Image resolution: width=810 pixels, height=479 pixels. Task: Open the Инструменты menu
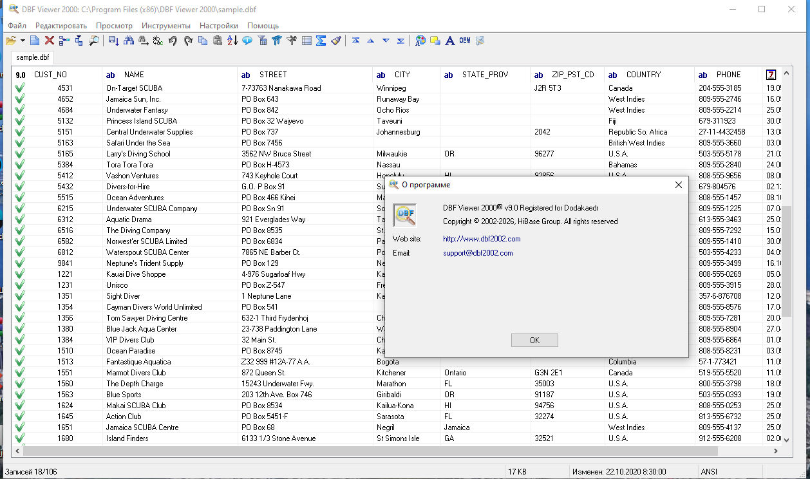(166, 26)
